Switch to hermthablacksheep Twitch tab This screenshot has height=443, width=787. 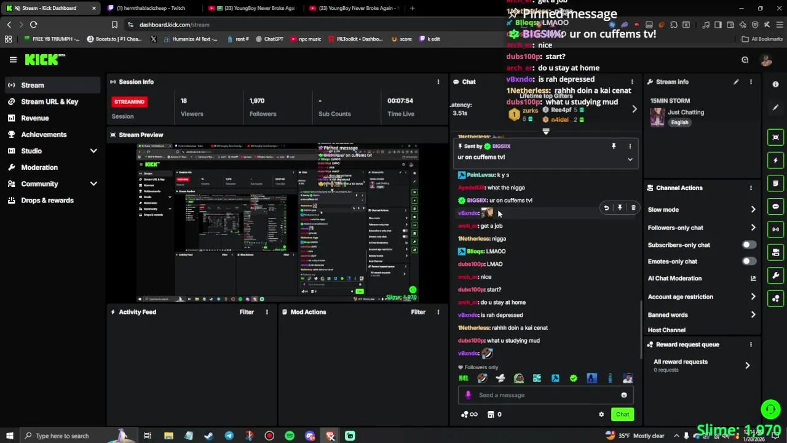coord(151,8)
